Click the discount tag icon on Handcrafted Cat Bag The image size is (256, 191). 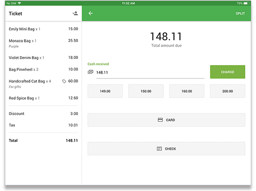pos(64,81)
